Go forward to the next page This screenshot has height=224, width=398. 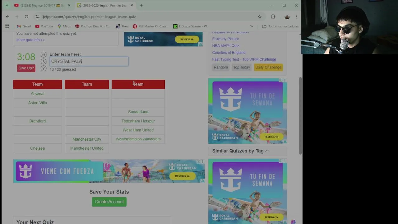tap(17, 17)
